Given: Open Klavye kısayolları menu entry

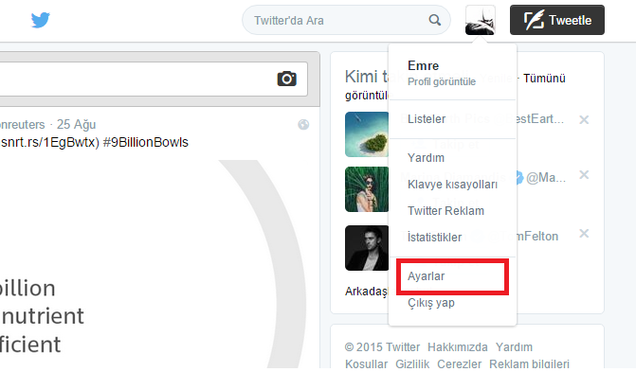Looking at the screenshot, I should [x=452, y=185].
